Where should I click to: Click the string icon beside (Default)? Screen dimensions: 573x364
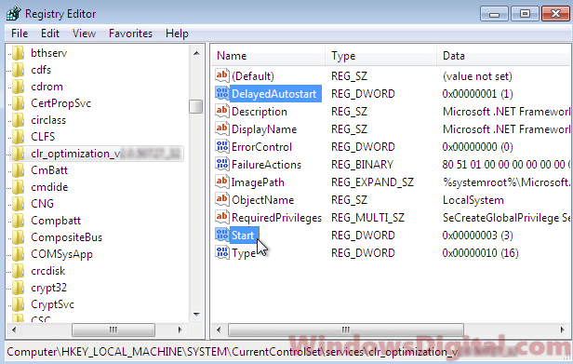coord(221,75)
